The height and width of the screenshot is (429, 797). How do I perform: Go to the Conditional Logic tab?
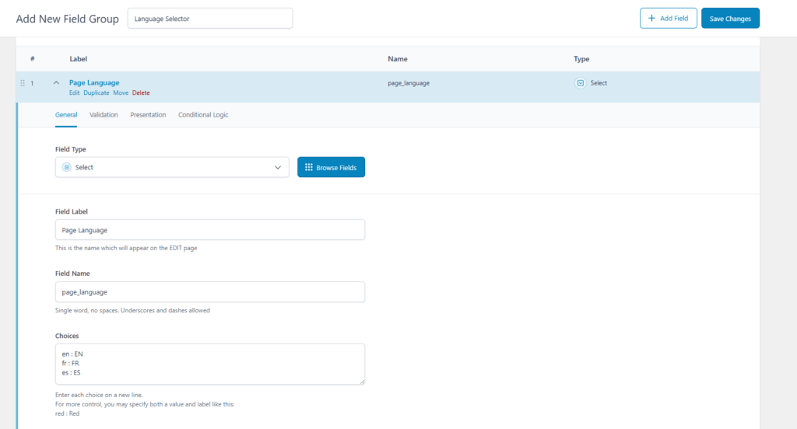[203, 115]
